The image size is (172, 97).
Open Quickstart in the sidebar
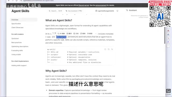[15, 39]
